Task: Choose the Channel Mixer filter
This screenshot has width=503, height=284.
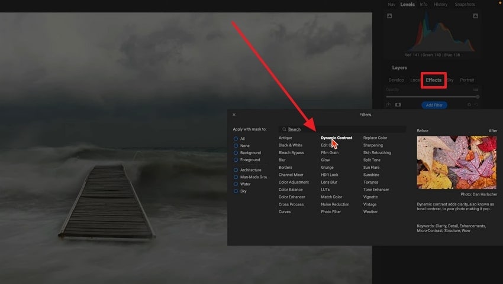Action: tap(291, 175)
